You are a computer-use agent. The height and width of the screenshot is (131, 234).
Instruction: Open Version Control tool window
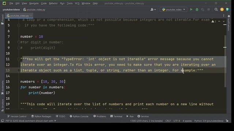click(x=17, y=116)
